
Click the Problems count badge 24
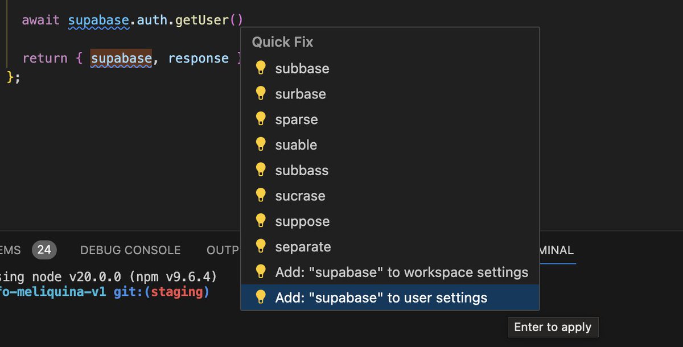pos(44,250)
